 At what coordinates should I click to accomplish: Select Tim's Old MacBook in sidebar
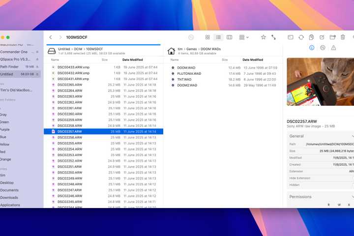tap(16, 90)
